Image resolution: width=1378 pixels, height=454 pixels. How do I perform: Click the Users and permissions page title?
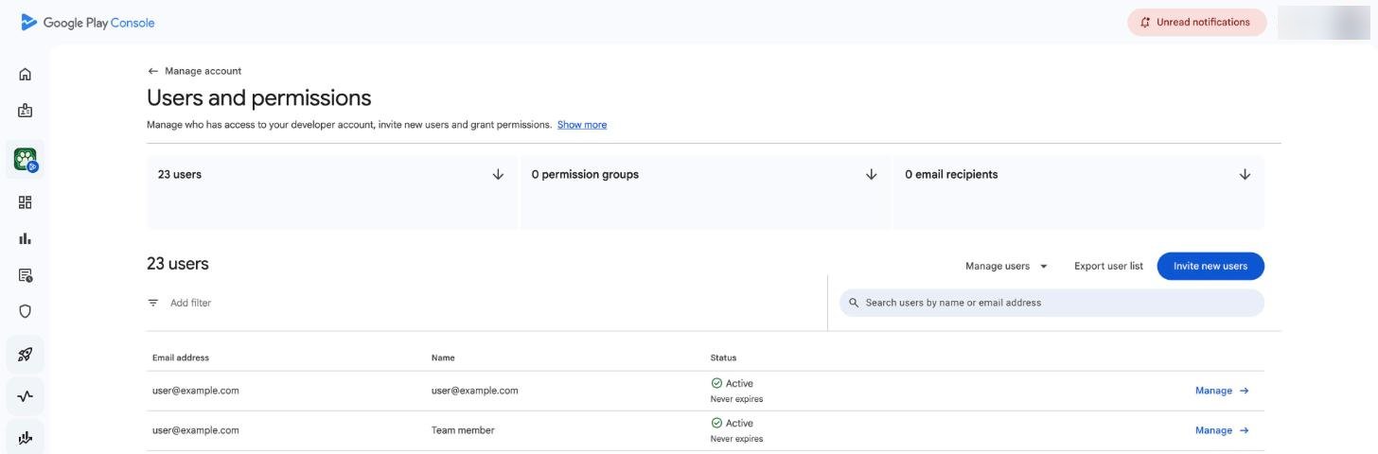pyautogui.click(x=259, y=97)
